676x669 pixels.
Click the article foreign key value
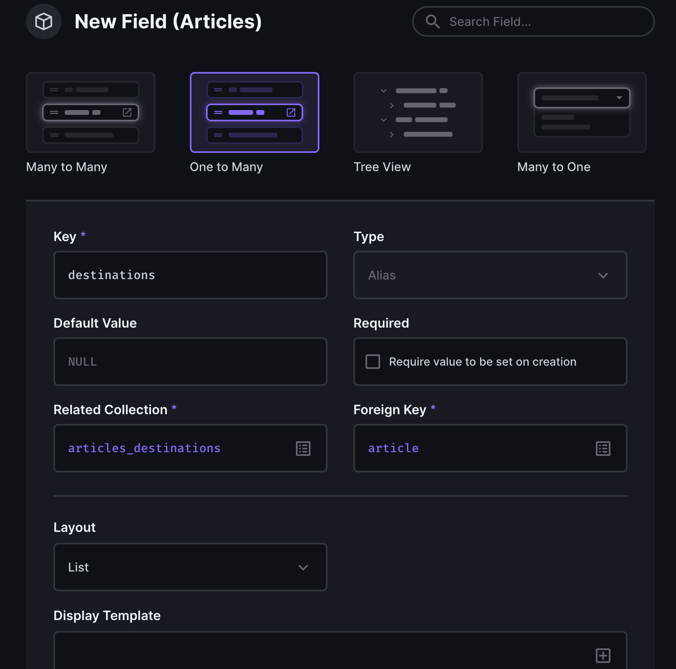point(393,448)
